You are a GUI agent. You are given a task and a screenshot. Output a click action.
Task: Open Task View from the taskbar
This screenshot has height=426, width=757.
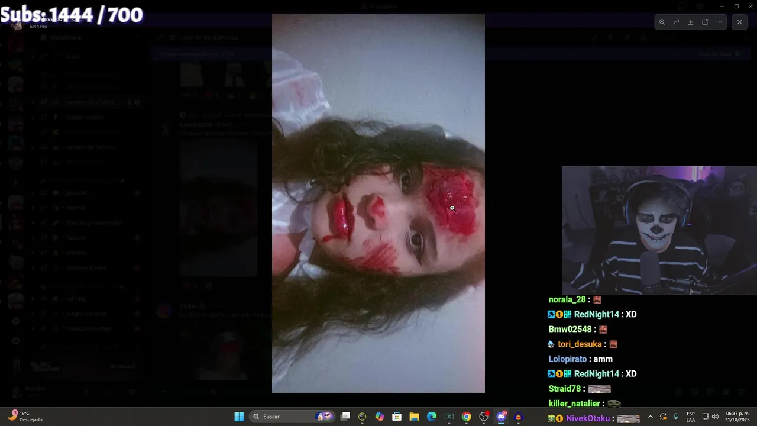point(345,417)
